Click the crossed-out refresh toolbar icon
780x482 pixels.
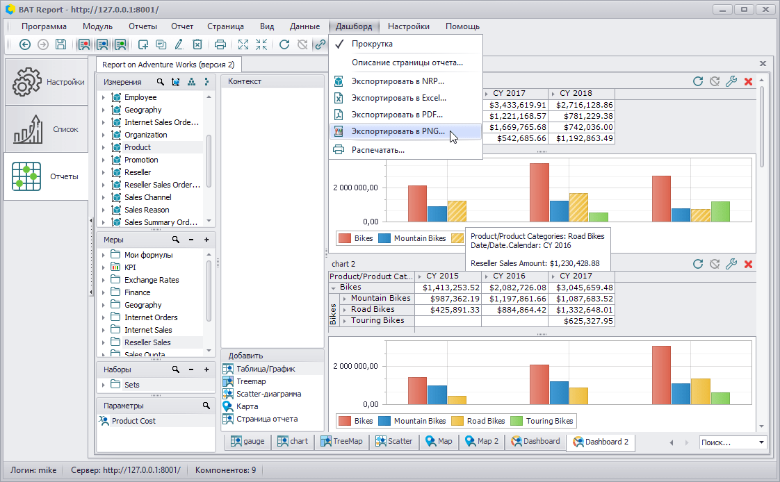pyautogui.click(x=302, y=44)
